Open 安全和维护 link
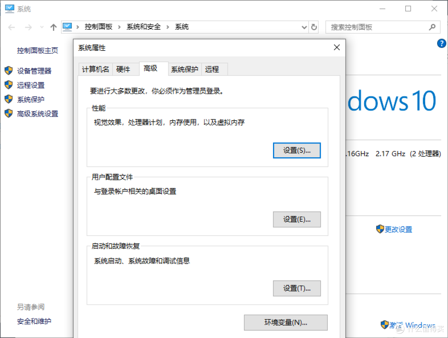The height and width of the screenshot is (338, 448). click(34, 321)
